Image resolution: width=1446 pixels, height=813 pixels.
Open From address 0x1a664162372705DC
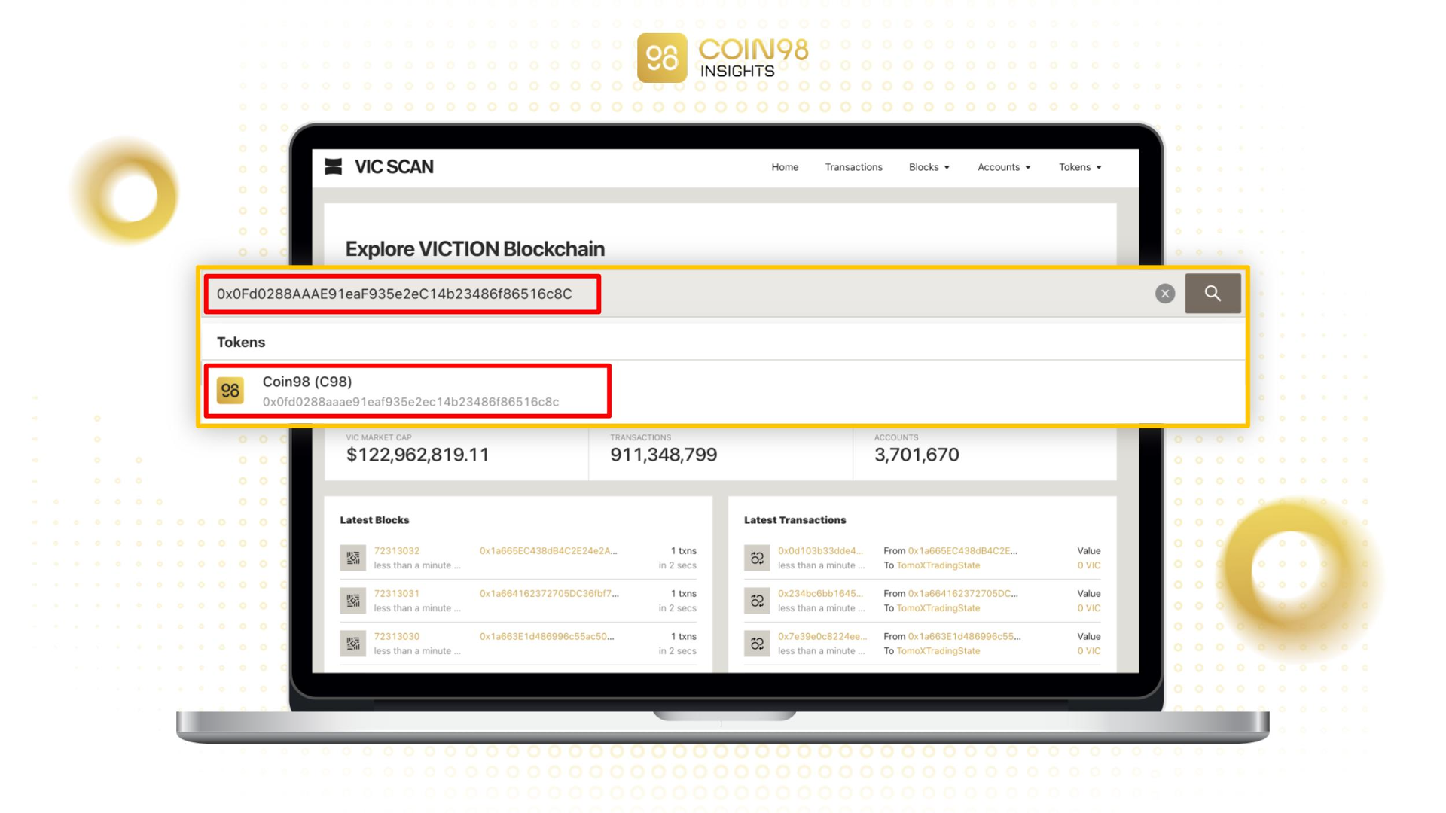pos(962,594)
